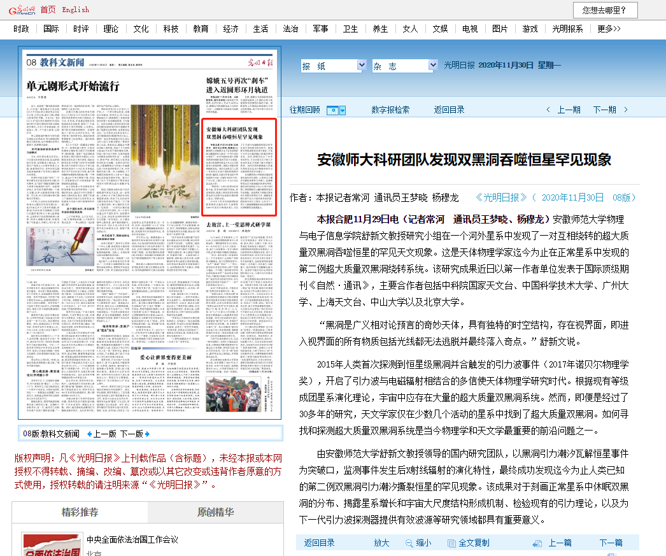Viewport: 666px width, 556px height.
Task: Open the 生活 section
Action: tap(260, 29)
